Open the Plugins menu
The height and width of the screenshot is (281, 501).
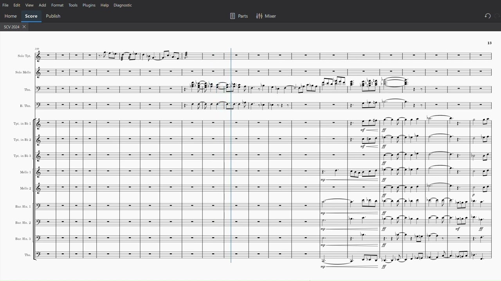coord(89,5)
